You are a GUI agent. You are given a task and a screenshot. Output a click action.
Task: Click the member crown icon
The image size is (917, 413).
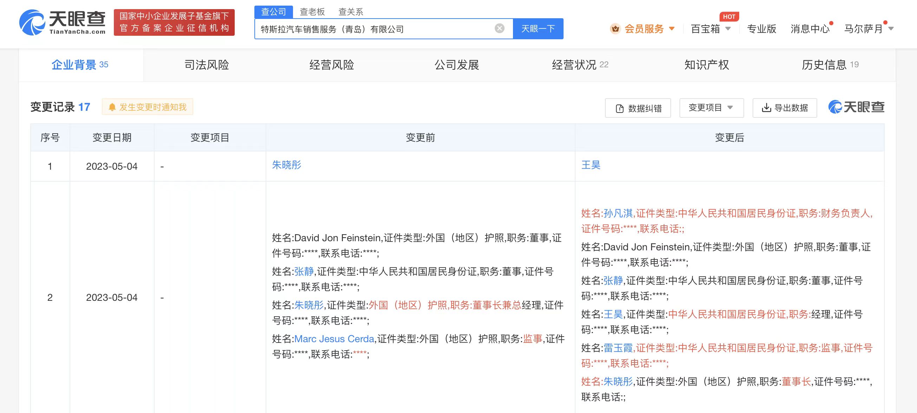tap(615, 29)
